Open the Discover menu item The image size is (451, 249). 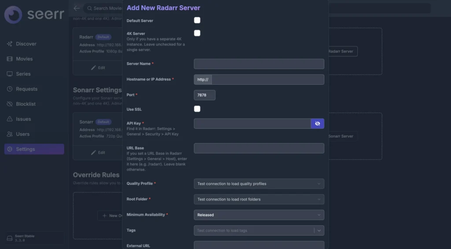click(x=34, y=44)
